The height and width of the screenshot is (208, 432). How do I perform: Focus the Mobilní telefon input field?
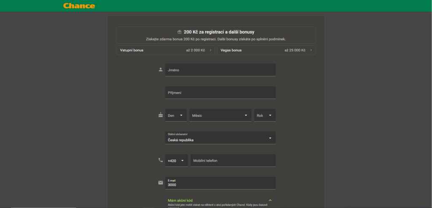point(233,160)
